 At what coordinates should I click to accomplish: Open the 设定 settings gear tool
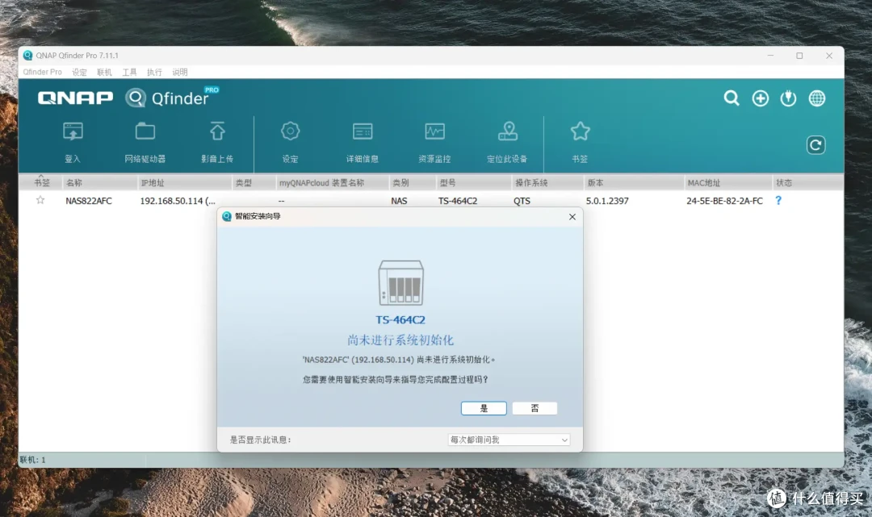291,142
